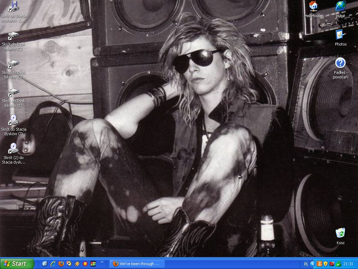358x269 pixels.
Task: Select the Skrót do Dysk lokalny (E) shortcut
Action: [14, 98]
